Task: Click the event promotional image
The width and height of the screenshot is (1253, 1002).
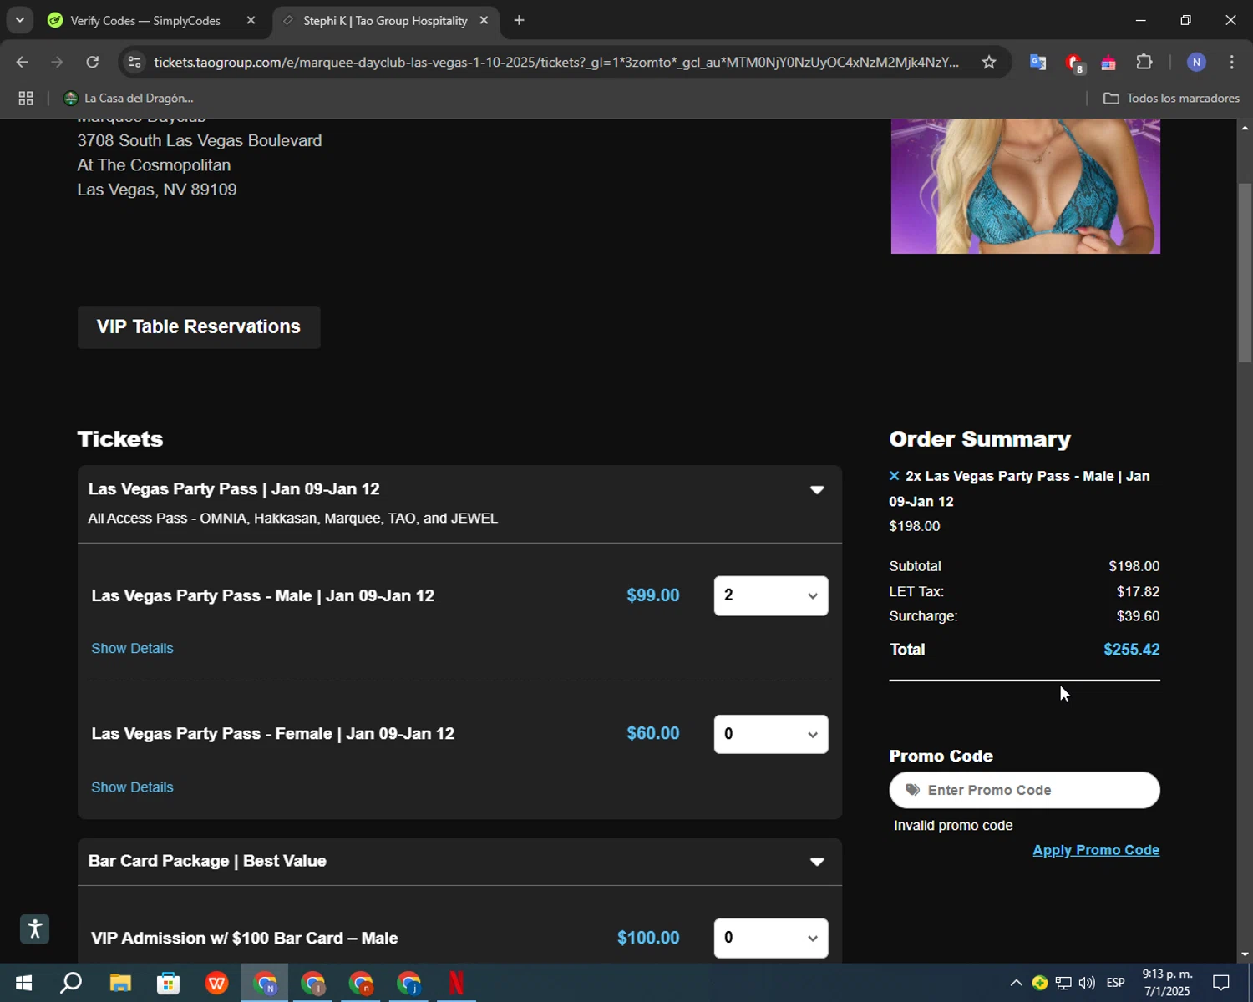Action: click(x=1025, y=186)
